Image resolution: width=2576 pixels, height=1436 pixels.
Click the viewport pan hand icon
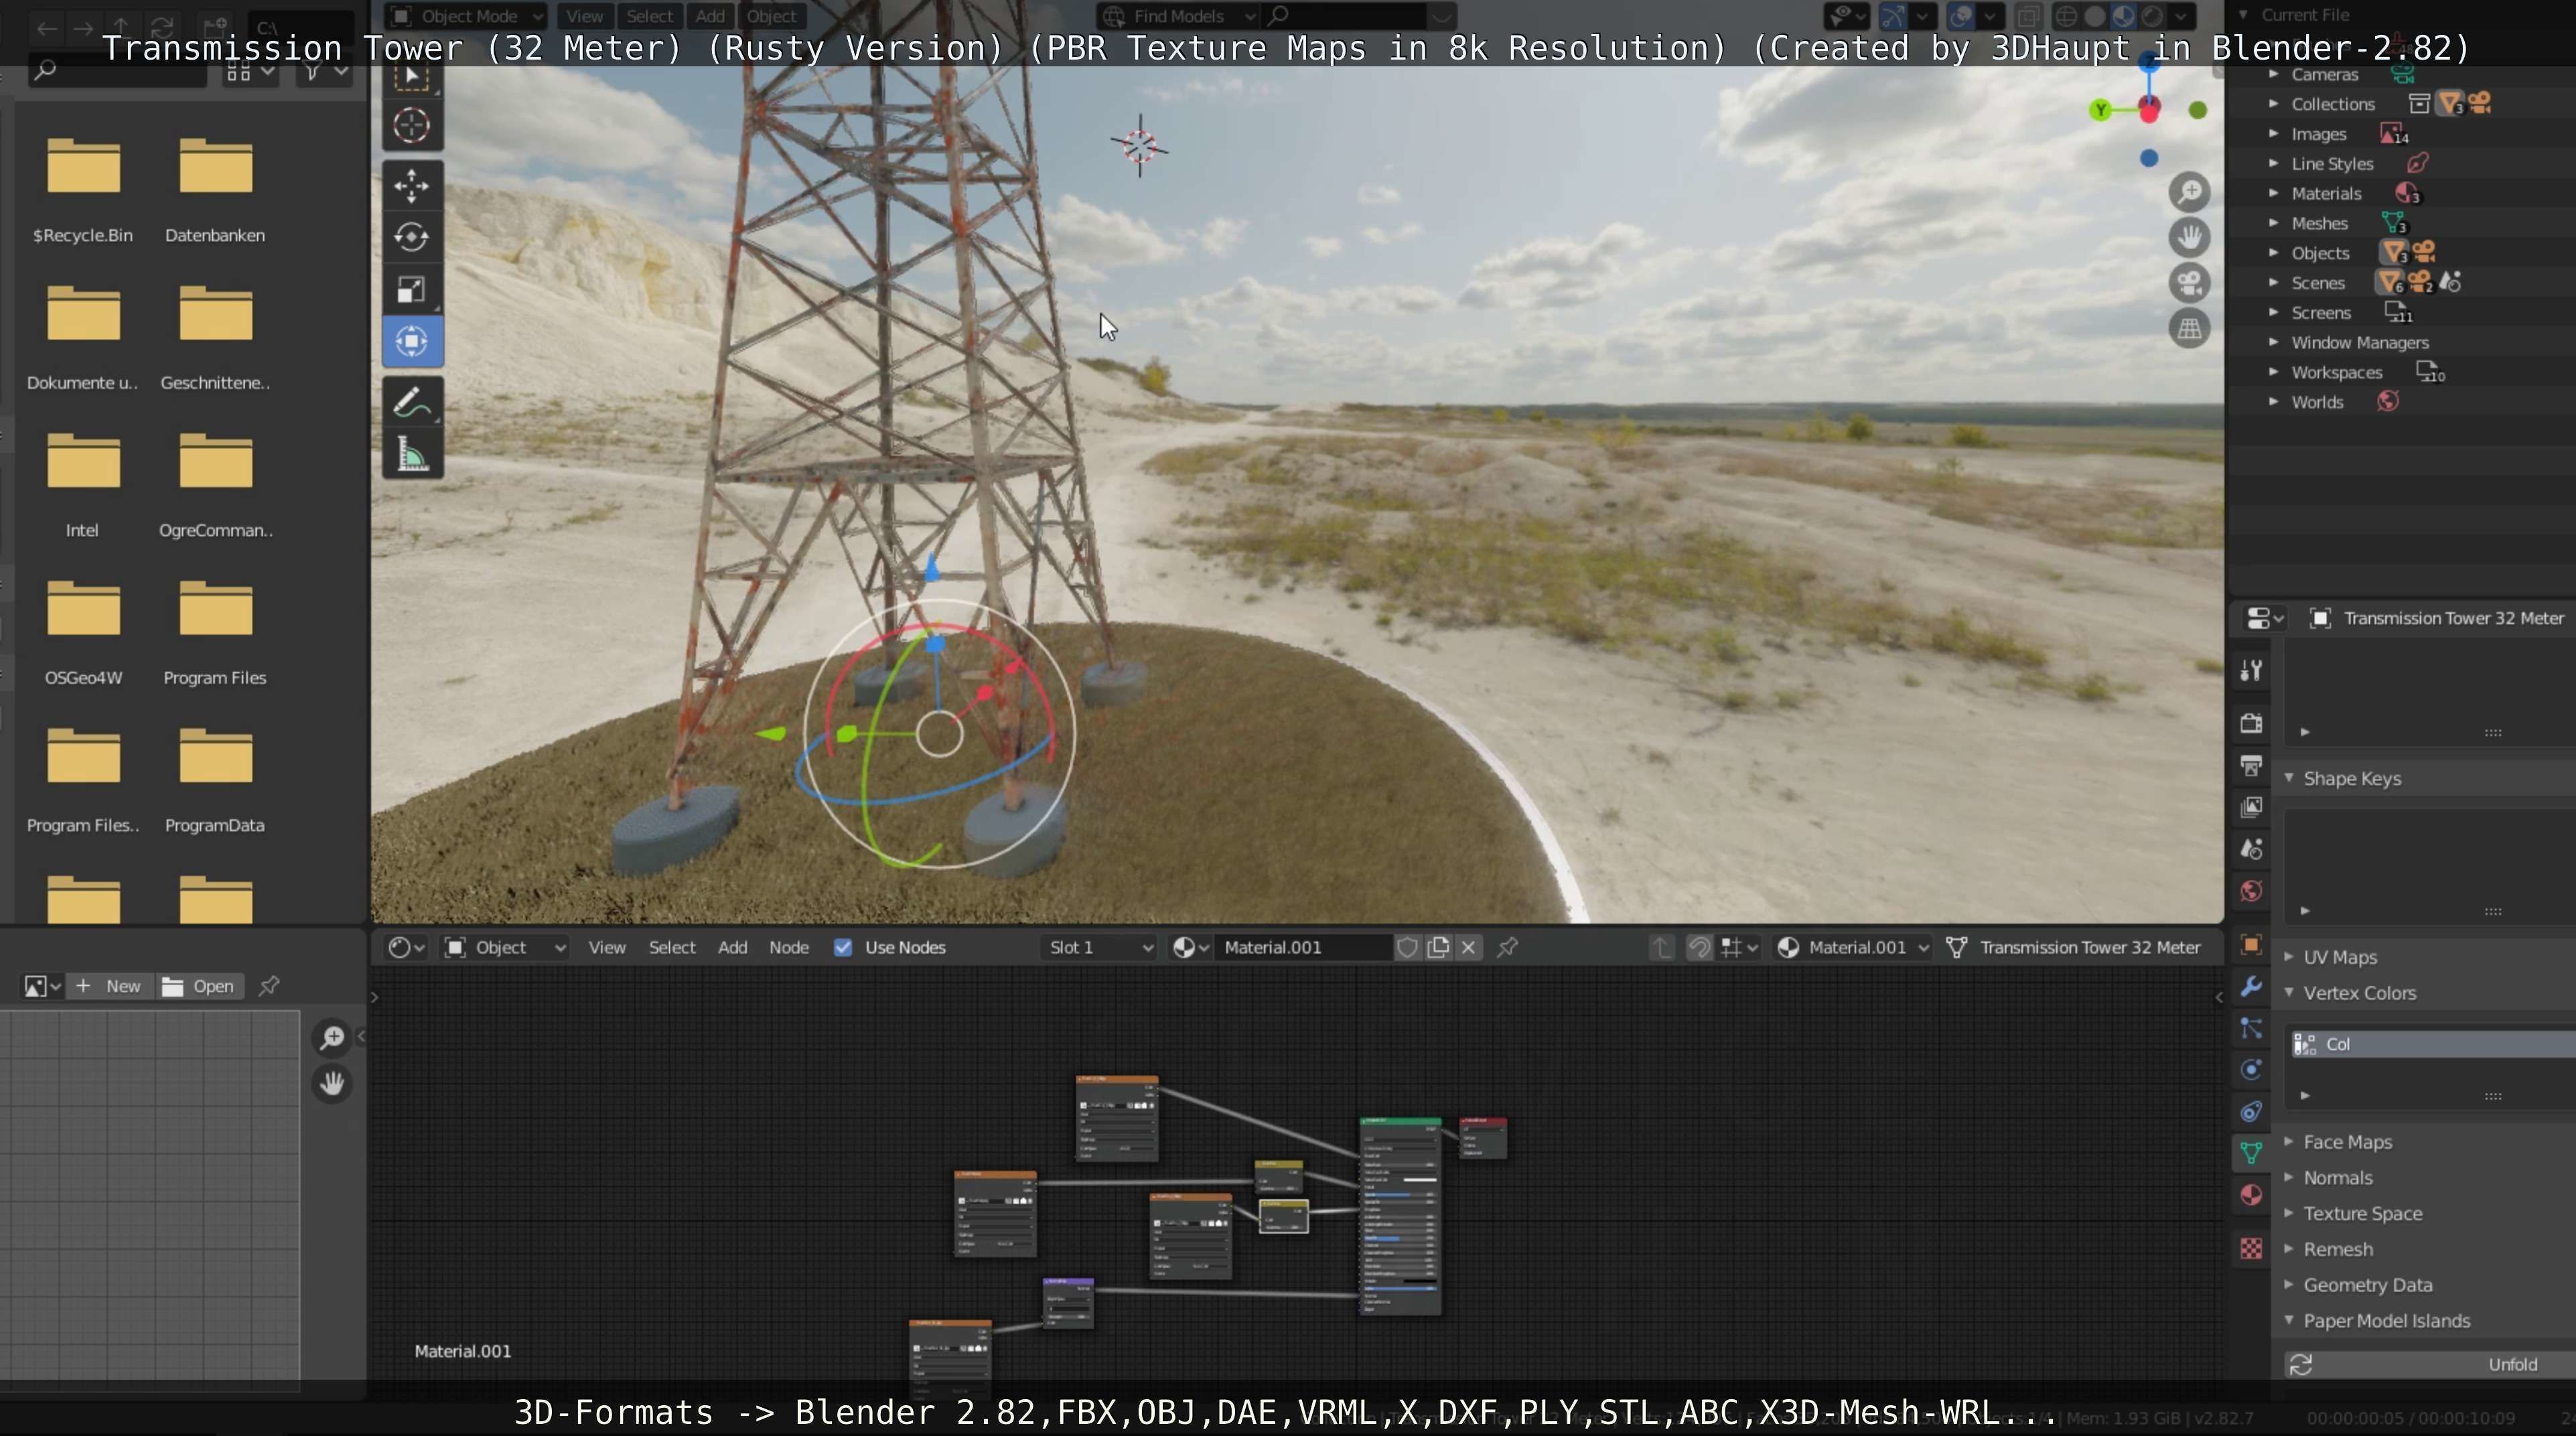(2189, 238)
